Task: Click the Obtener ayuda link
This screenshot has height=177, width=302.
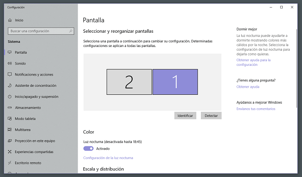Action: click(248, 87)
